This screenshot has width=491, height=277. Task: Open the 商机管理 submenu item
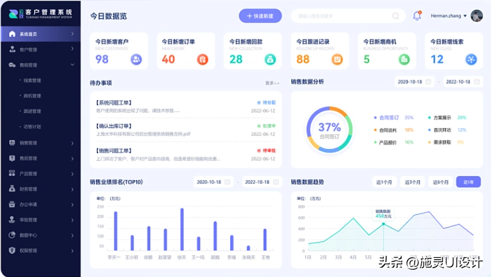point(32,96)
